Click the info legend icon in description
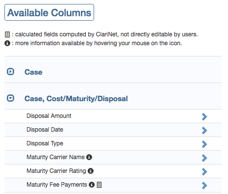Viewport: 228px width, 194px height. 7,43
